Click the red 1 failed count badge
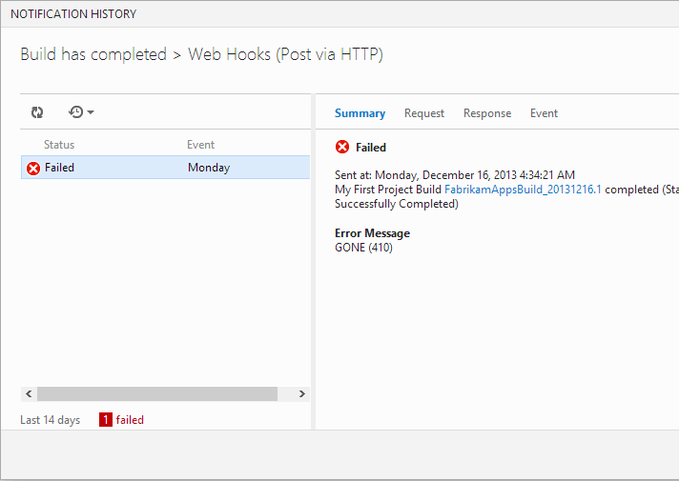 106,420
